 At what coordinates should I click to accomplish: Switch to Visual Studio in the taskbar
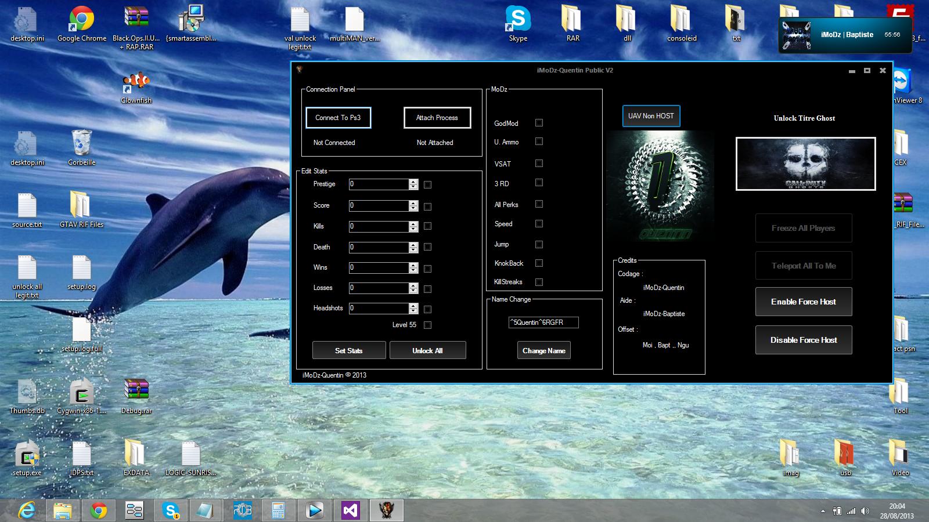(x=351, y=510)
